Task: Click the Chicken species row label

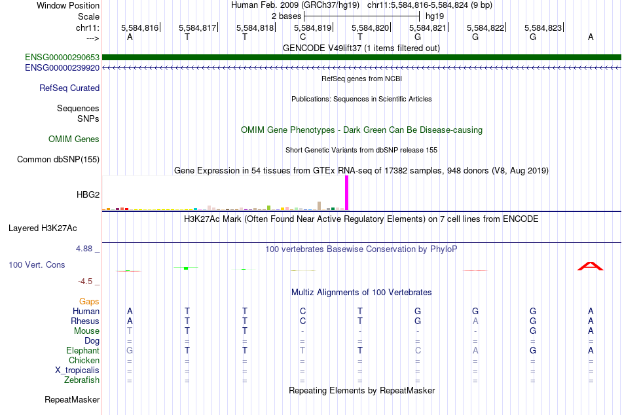Action: (x=84, y=360)
